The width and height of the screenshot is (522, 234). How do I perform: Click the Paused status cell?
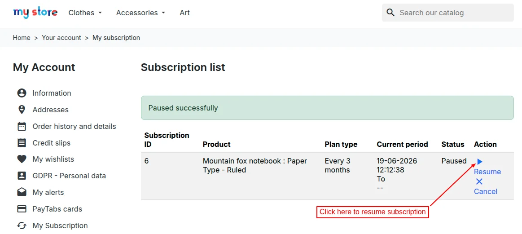454,161
